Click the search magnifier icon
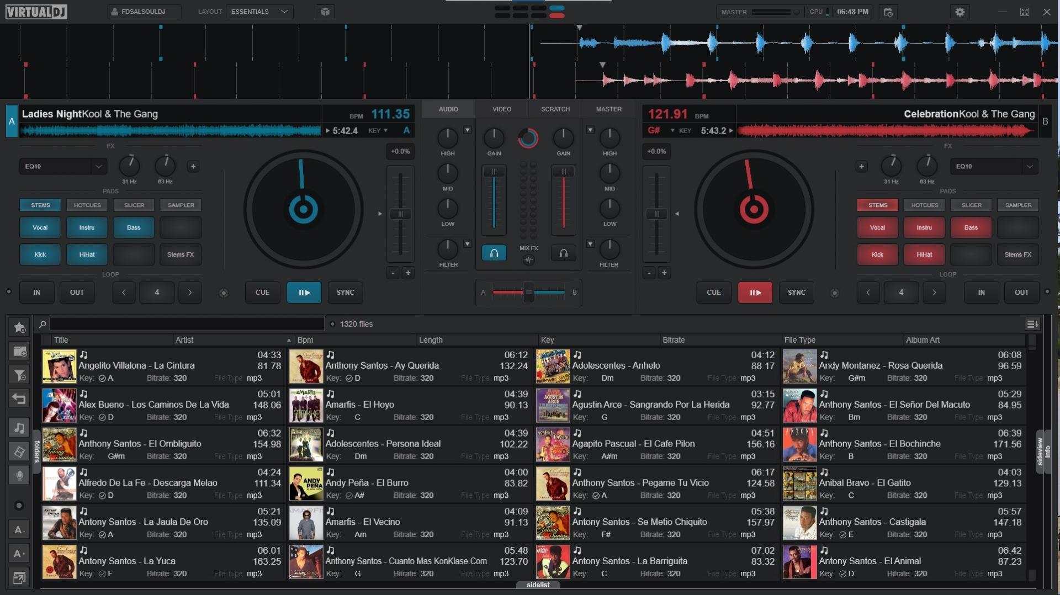Screen dimensions: 1060x595 tap(42, 324)
